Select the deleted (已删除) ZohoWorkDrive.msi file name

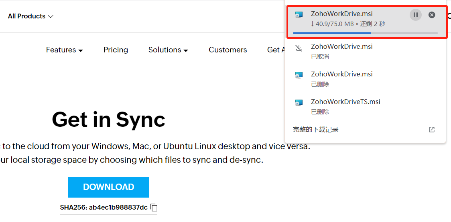pos(341,74)
